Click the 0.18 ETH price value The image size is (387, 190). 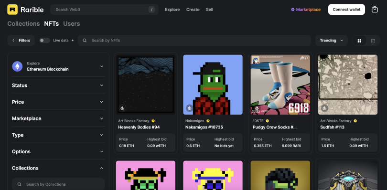tap(127, 146)
